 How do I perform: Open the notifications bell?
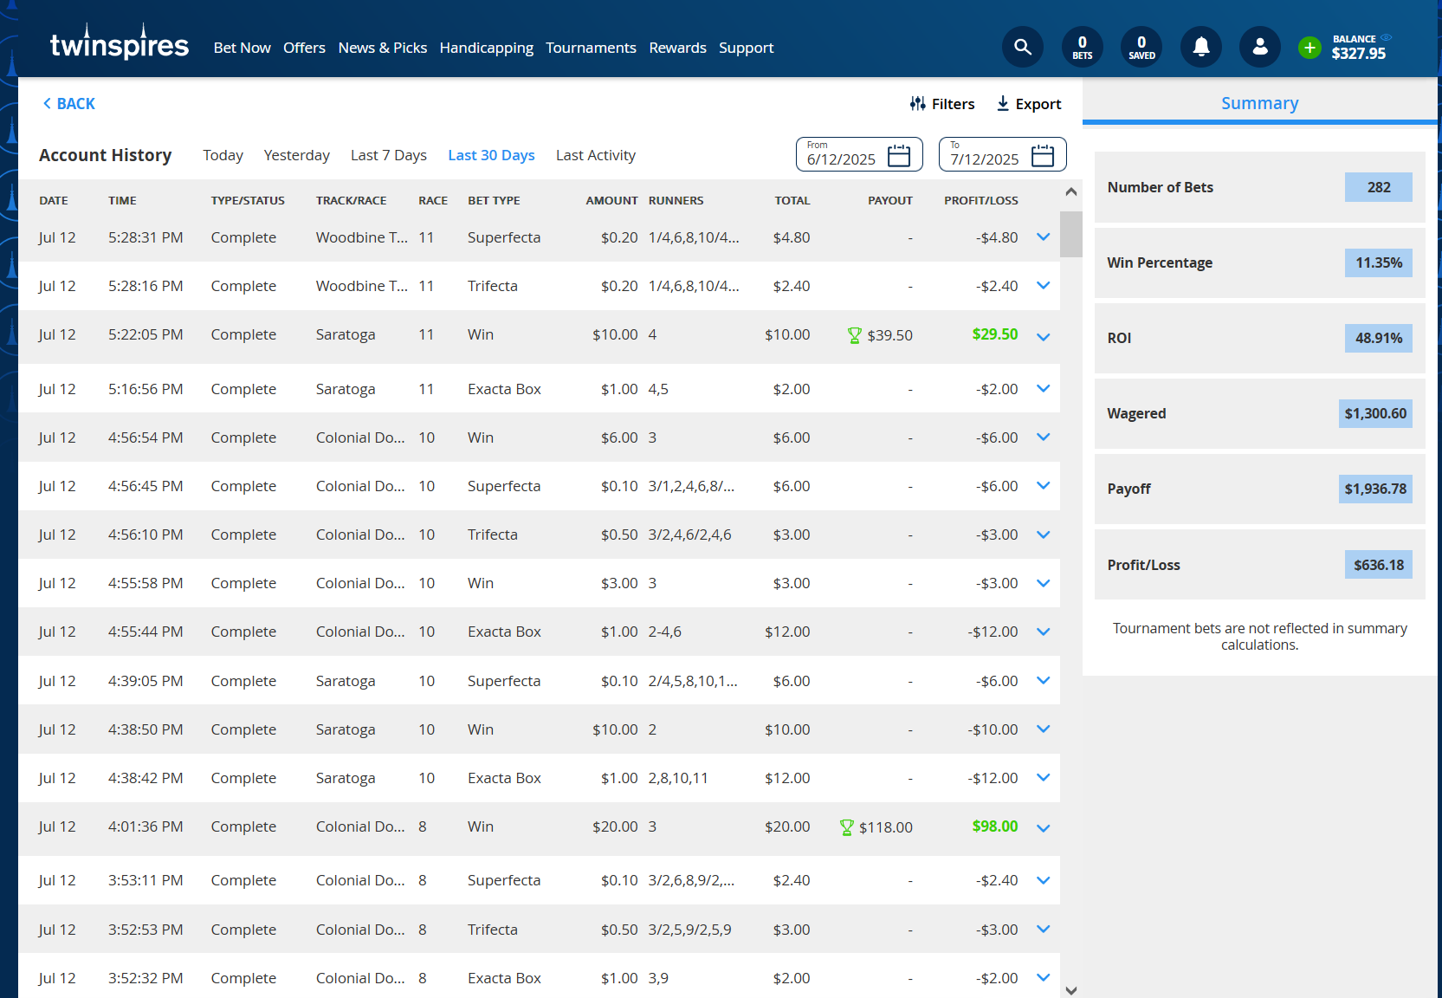[x=1201, y=47]
